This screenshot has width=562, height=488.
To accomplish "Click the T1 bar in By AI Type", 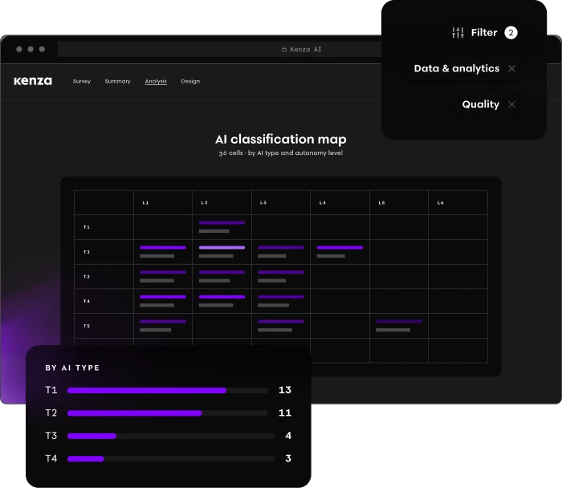I will [167, 390].
